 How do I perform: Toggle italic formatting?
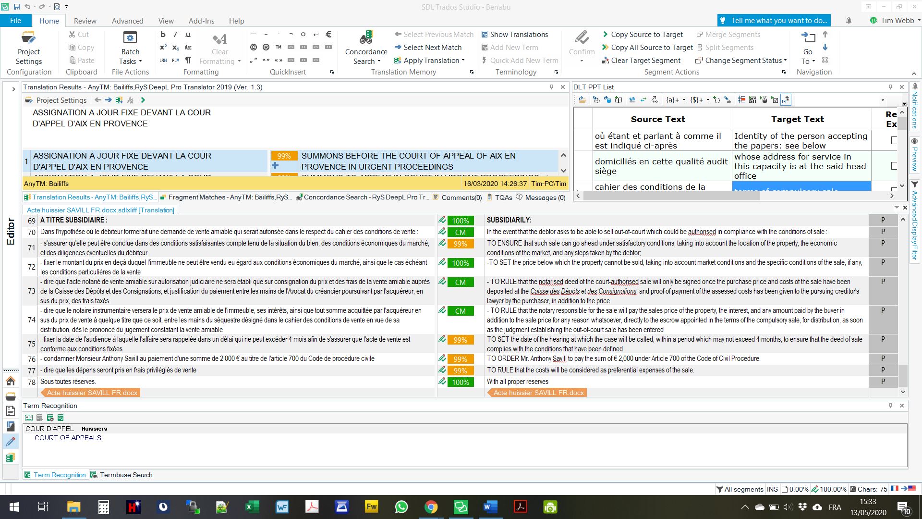tap(175, 34)
